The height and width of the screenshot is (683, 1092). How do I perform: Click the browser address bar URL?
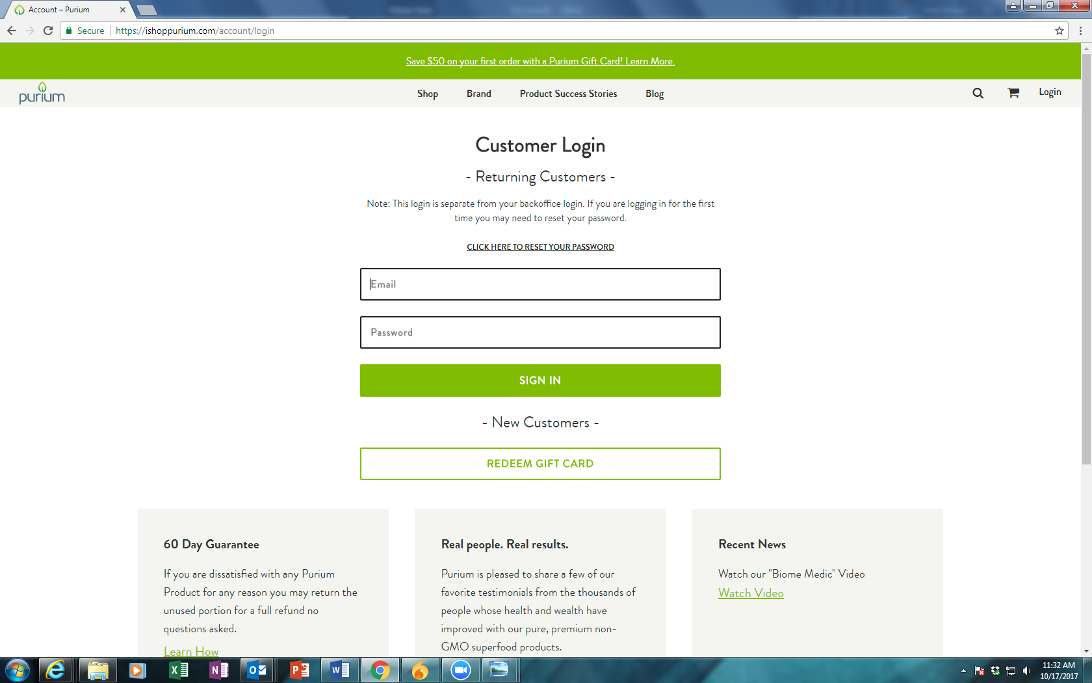(x=195, y=31)
